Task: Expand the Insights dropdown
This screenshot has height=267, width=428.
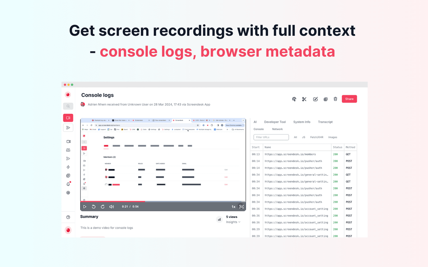Action: click(x=233, y=222)
